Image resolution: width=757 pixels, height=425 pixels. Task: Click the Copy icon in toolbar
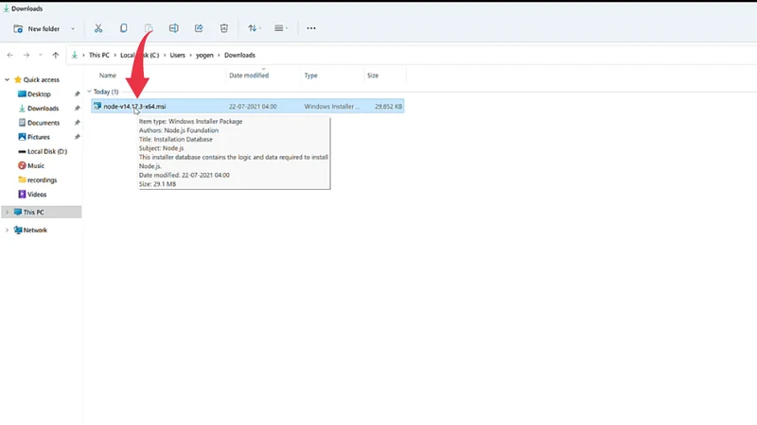123,28
